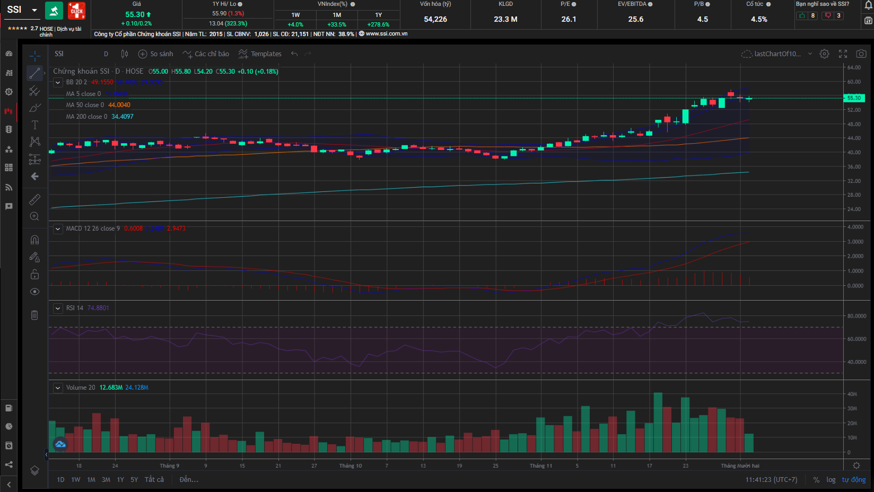Toggle magnet mode on the drawing toolbar
This screenshot has height=492, width=874.
(x=34, y=240)
